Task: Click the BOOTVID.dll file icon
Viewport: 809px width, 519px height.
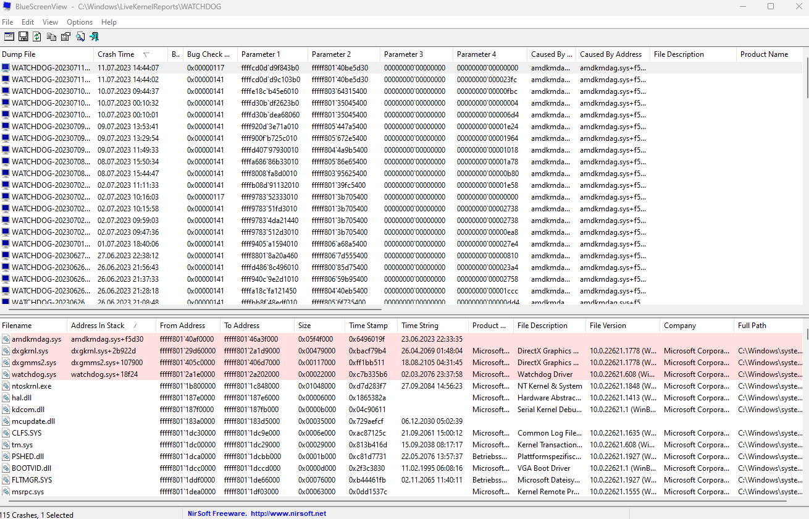Action: pos(6,468)
